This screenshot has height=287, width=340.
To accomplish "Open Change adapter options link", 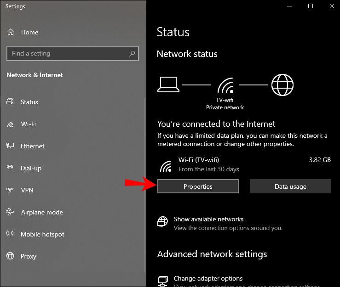I will [208, 278].
